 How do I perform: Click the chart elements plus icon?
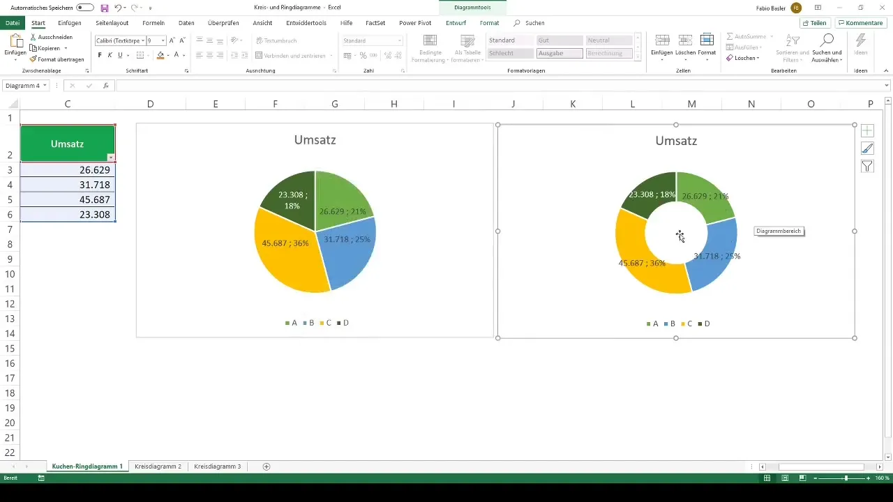(867, 130)
